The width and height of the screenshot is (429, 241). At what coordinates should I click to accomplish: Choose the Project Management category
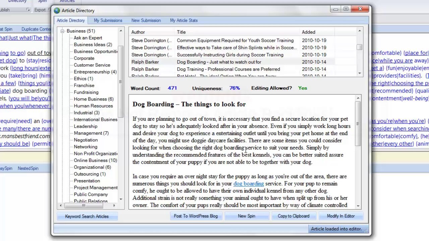pyautogui.click(x=96, y=187)
